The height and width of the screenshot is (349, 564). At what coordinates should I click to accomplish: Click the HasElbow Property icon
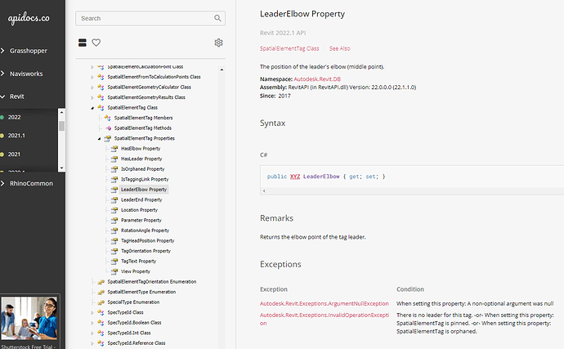click(114, 149)
